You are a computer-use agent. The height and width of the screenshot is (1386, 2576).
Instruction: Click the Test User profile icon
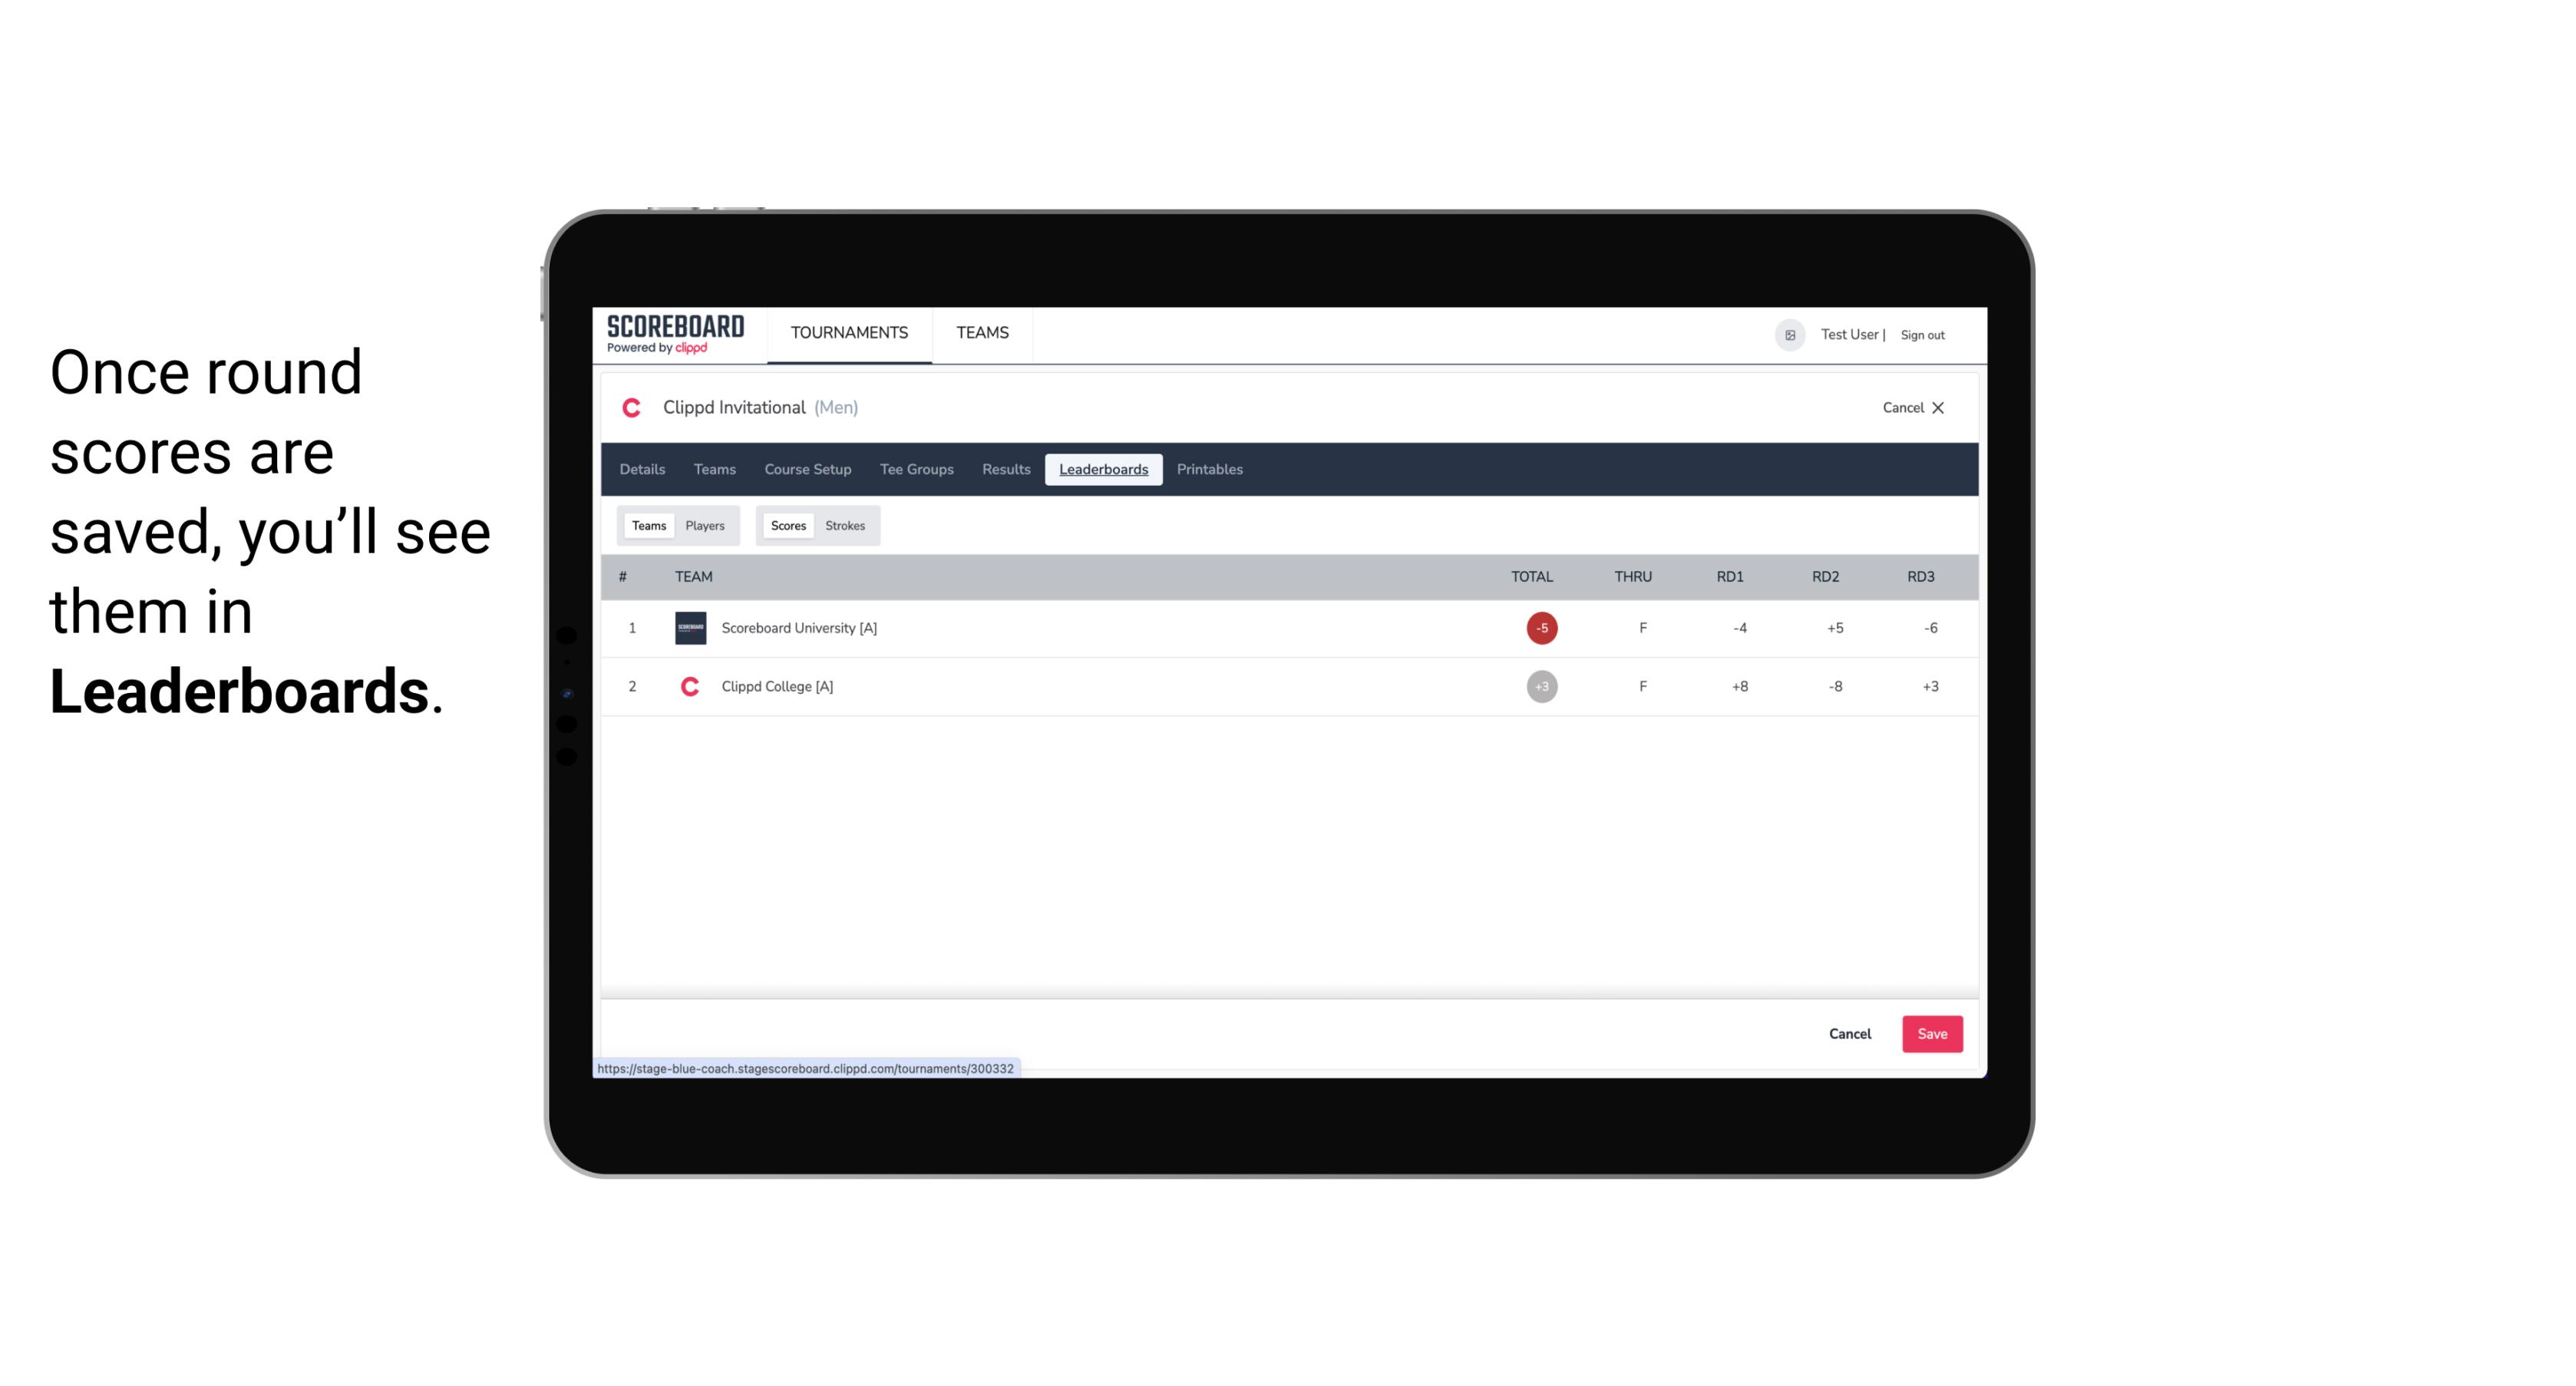(x=1788, y=335)
